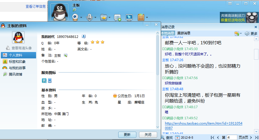This screenshot has height=140, width=259.
Task: Edit the remark name with pencil icon
Action: pos(66,55)
